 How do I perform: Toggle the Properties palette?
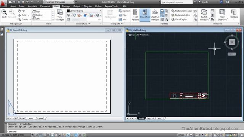coord(145,15)
